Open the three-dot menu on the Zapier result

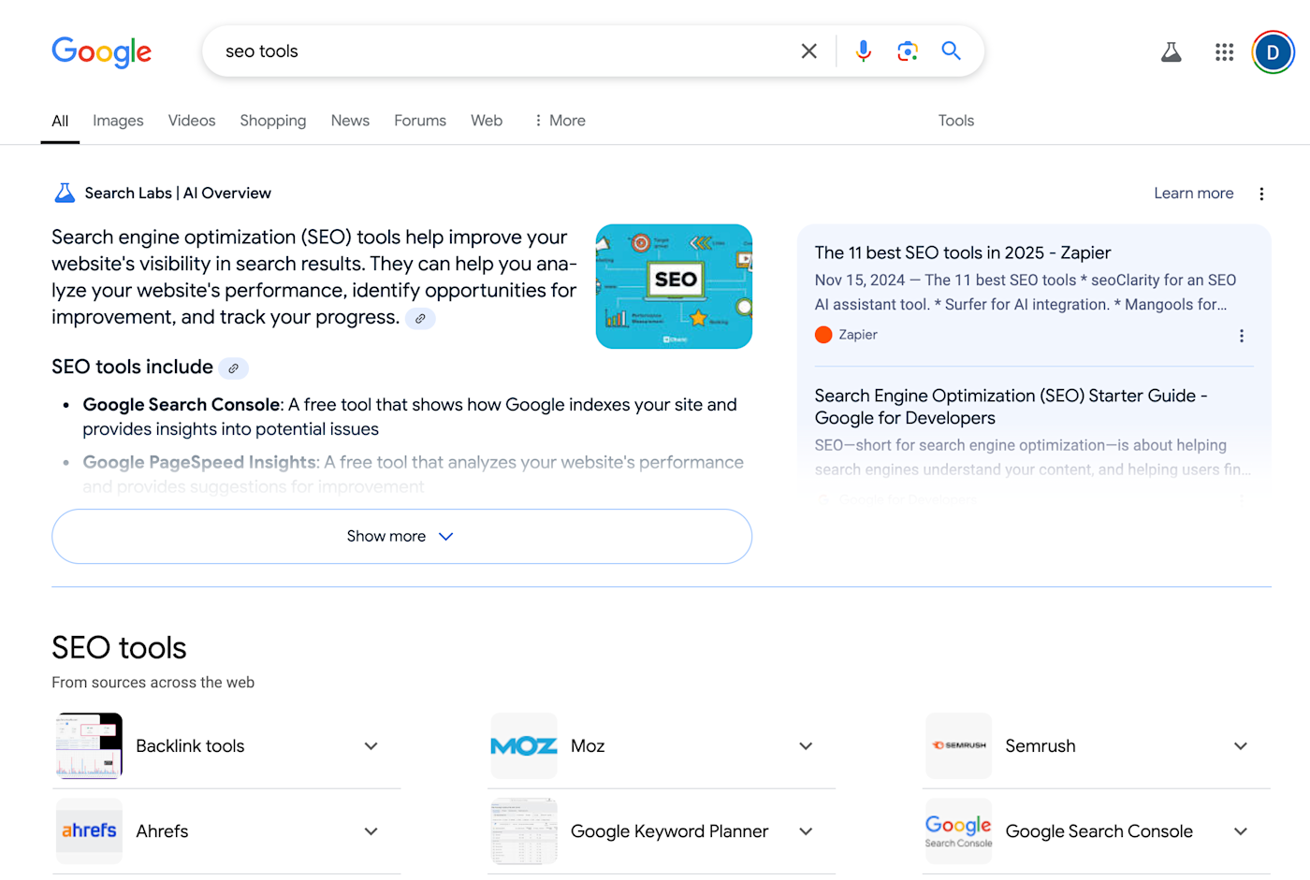pyautogui.click(x=1242, y=336)
